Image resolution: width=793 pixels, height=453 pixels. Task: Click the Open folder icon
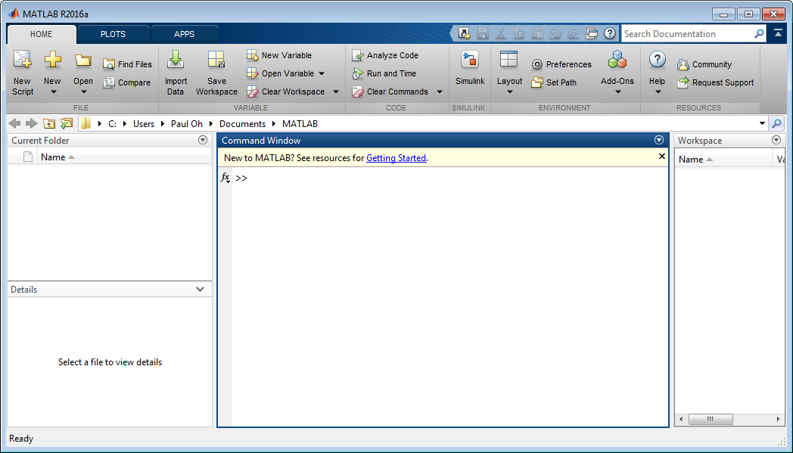coord(83,61)
